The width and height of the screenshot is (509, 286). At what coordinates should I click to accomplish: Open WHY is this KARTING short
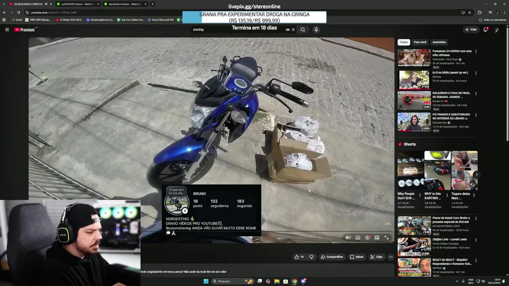[437, 170]
